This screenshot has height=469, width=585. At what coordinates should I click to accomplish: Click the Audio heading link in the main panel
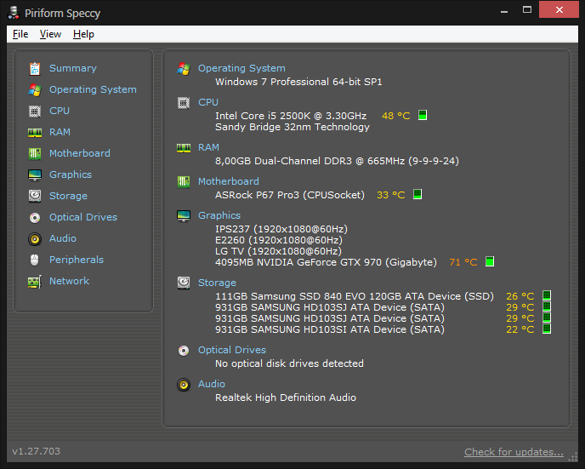(x=212, y=384)
